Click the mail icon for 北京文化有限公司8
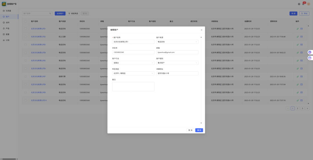 pyautogui.click(x=301, y=85)
